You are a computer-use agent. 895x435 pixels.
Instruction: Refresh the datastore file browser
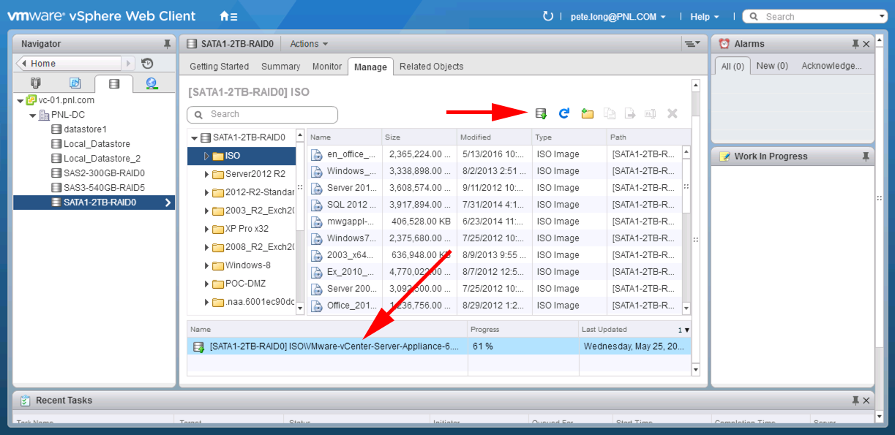(564, 113)
